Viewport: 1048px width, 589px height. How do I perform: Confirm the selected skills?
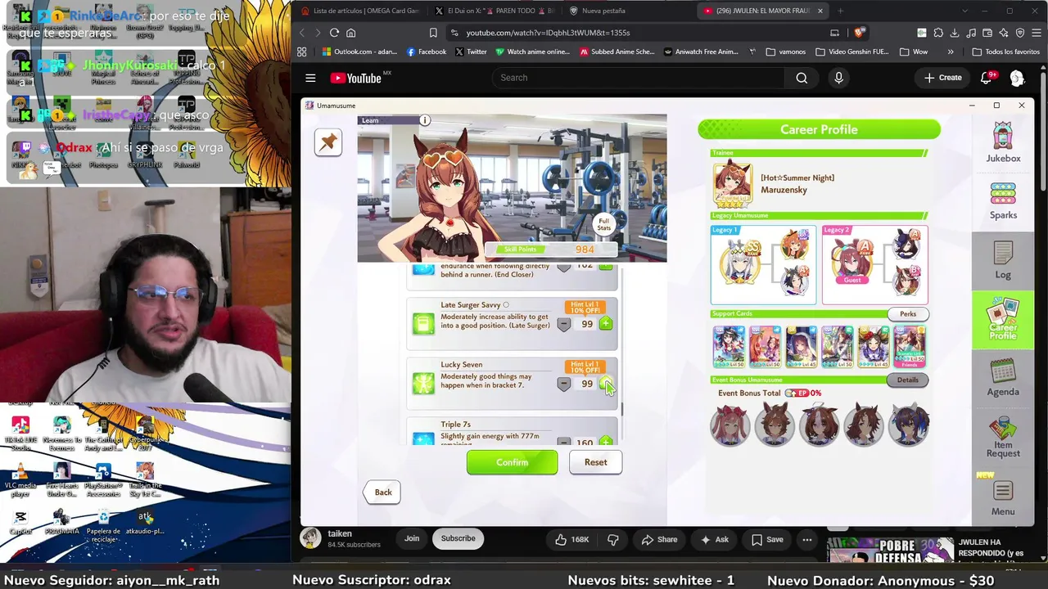(x=512, y=462)
